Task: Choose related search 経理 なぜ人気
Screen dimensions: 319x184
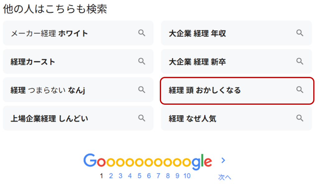Action: 236,118
